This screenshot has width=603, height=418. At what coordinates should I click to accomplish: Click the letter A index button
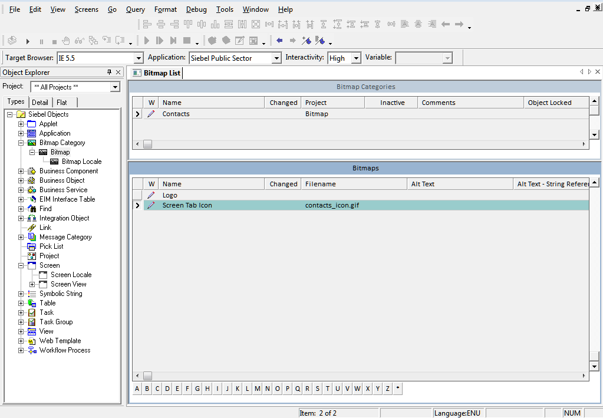(x=137, y=389)
